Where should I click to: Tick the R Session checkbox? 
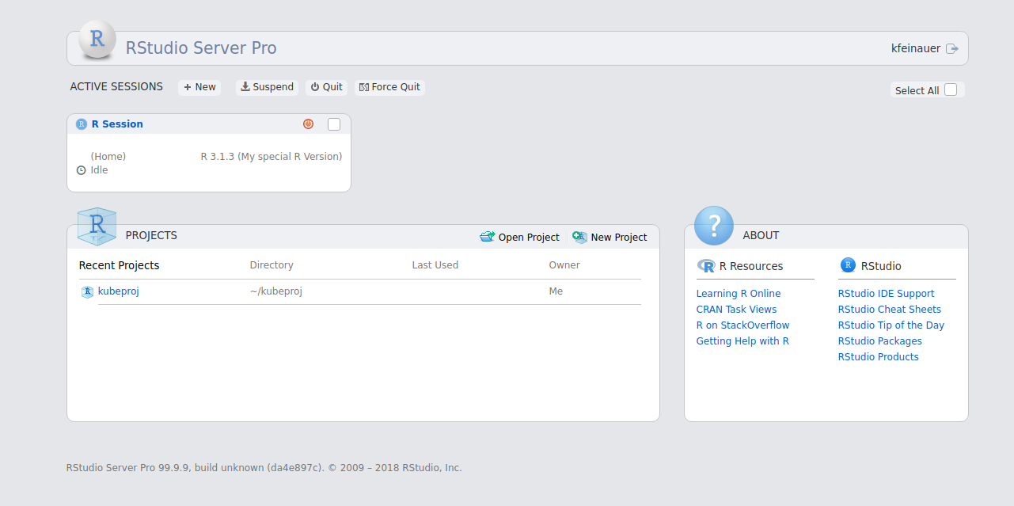click(334, 124)
